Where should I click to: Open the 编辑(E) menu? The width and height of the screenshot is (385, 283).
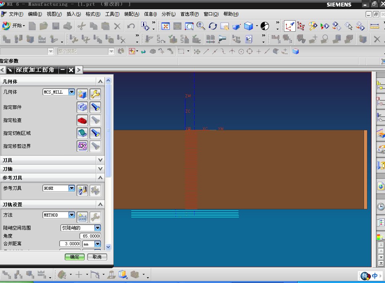point(35,14)
